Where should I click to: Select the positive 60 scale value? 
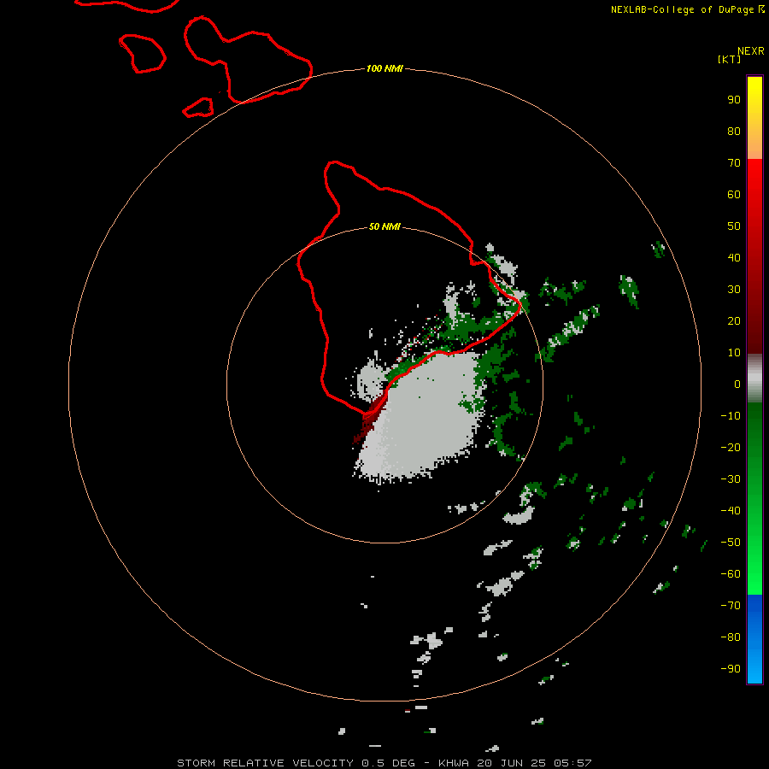pos(734,194)
